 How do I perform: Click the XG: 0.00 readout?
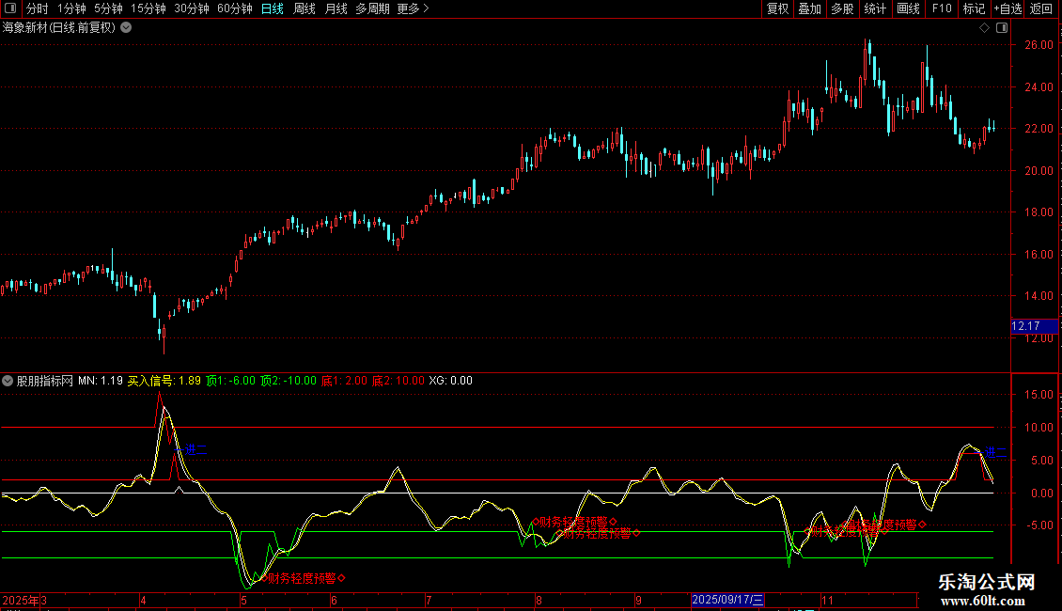pos(450,381)
